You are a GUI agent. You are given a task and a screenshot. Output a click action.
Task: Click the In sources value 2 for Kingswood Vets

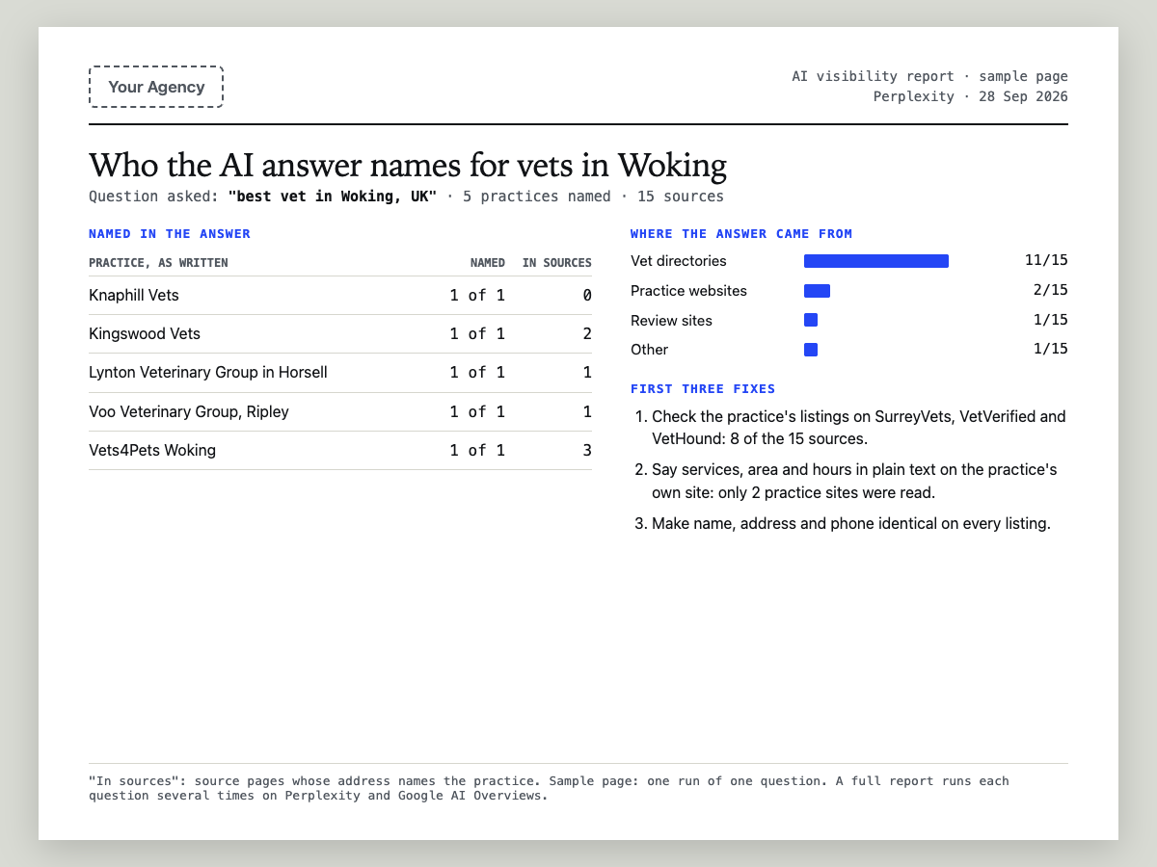point(587,333)
